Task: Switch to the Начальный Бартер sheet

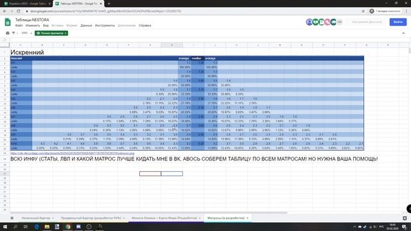Action: [36, 218]
